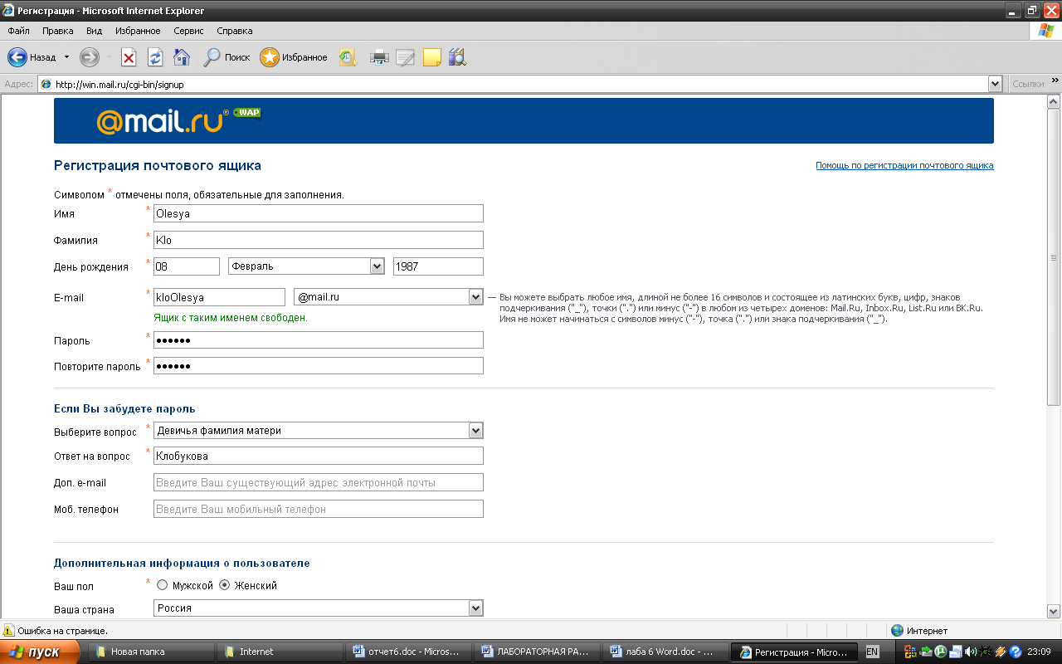Expand the address bar dropdown
This screenshot has width=1062, height=664.
[x=995, y=84]
